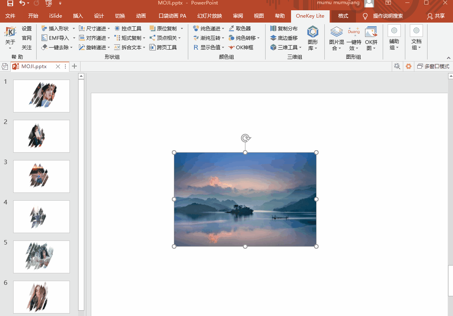This screenshot has height=316, width=453.
Task: Click the OK神框 icon in 颜色组
Action: tap(241, 47)
